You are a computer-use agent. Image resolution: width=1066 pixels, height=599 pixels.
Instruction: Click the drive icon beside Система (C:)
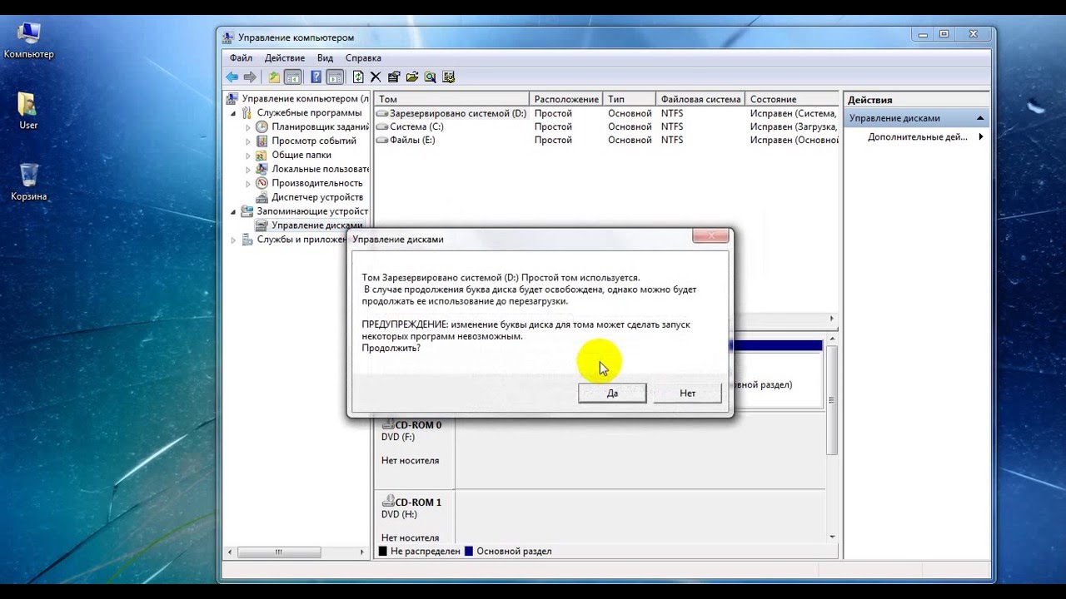click(382, 126)
